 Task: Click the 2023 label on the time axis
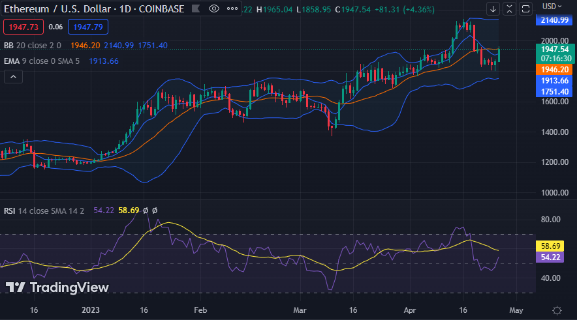click(91, 310)
